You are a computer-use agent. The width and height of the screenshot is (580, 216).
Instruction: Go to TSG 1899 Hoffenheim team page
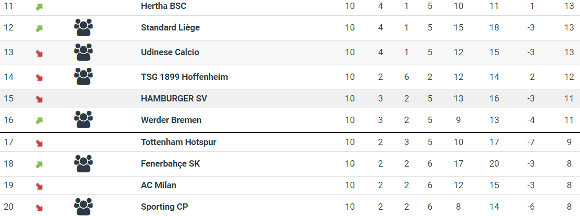[184, 77]
